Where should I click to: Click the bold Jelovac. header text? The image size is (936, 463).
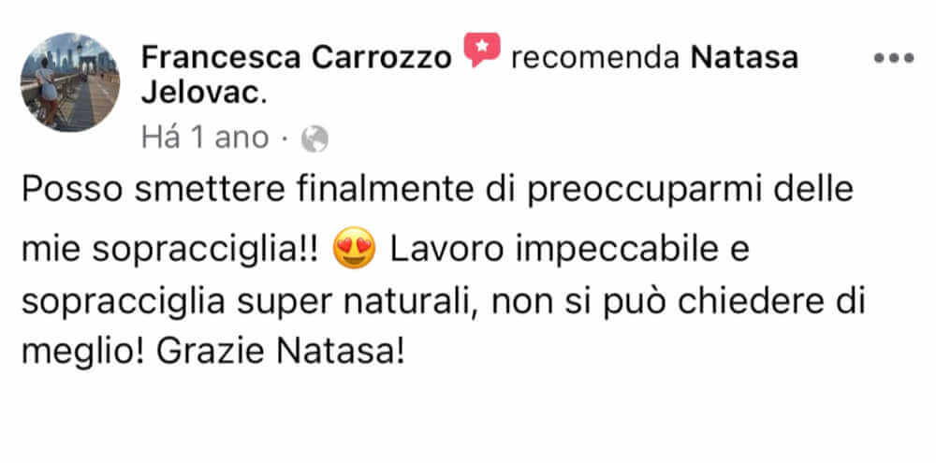[x=204, y=94]
